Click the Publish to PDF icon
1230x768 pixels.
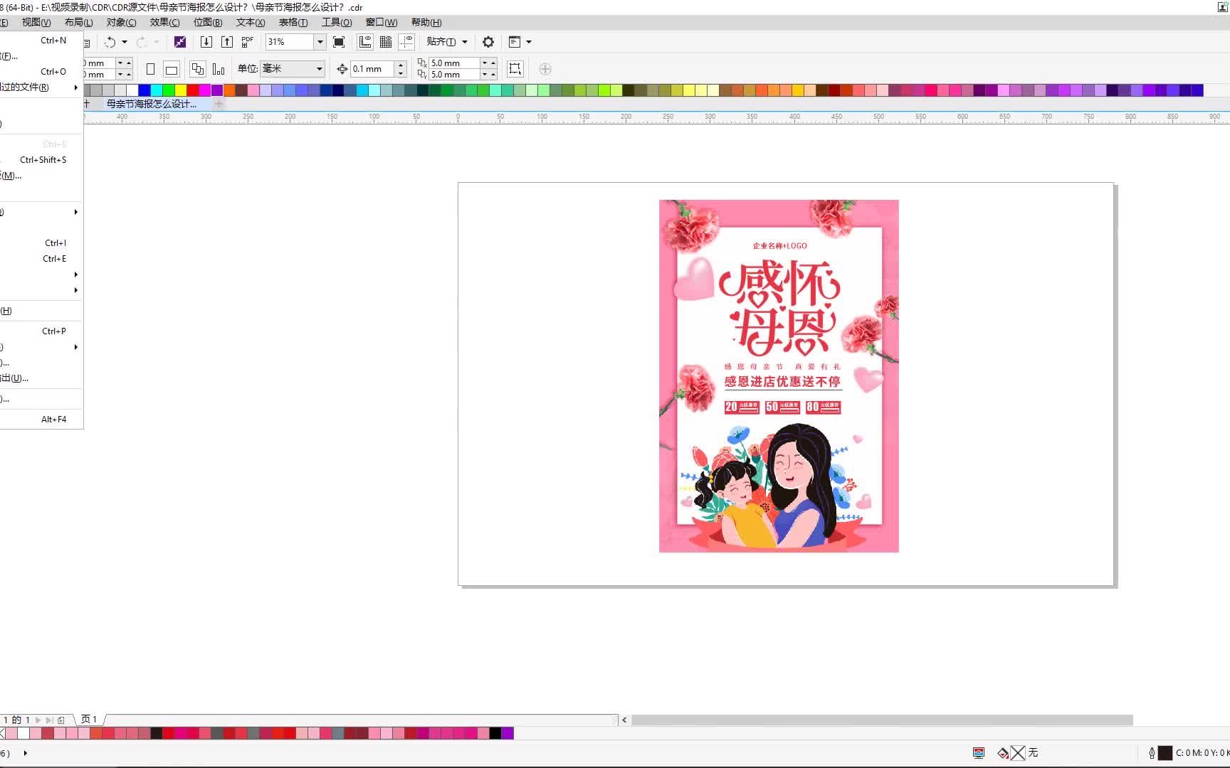[247, 42]
